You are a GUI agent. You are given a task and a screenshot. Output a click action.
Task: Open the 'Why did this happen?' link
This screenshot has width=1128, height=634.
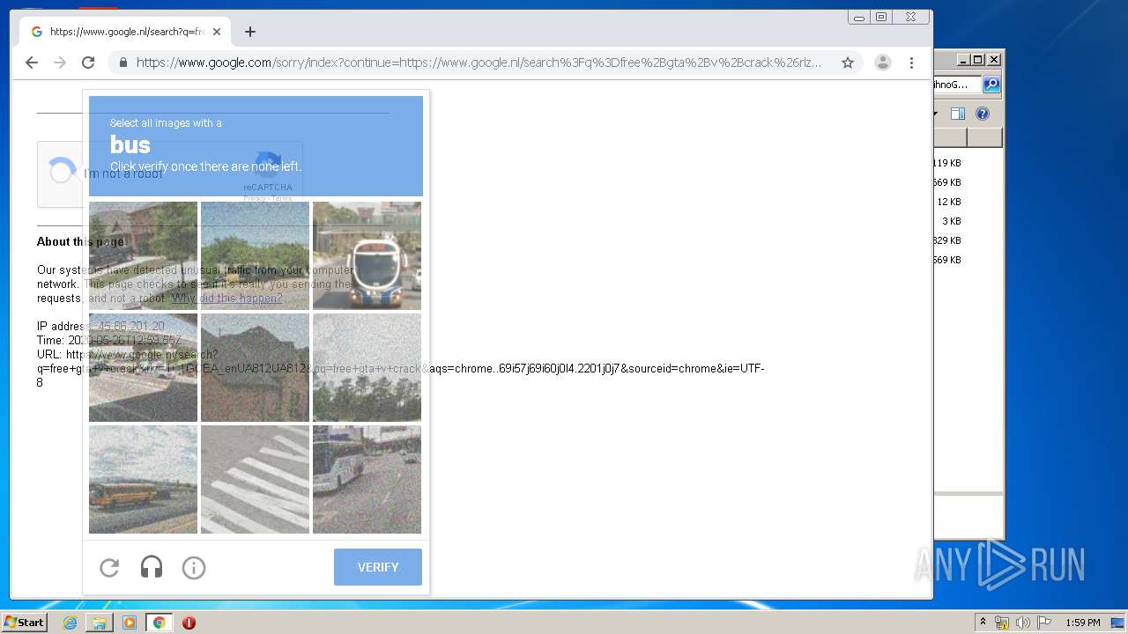[227, 299]
